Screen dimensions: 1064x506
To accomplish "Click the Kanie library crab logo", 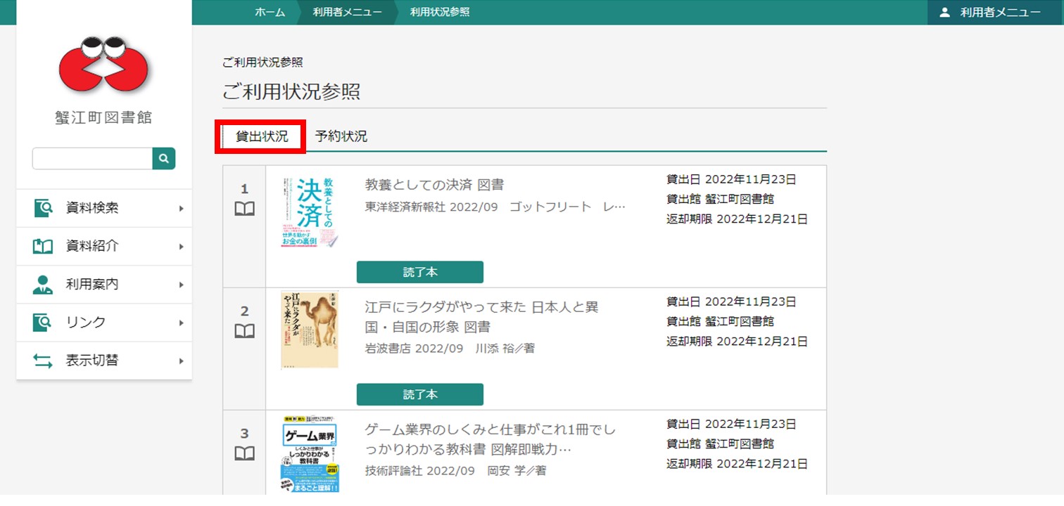I will [103, 65].
